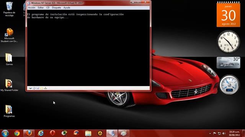The width and height of the screenshot is (245, 137).
Task: Open network icon in system tray
Action: pyautogui.click(x=219, y=133)
